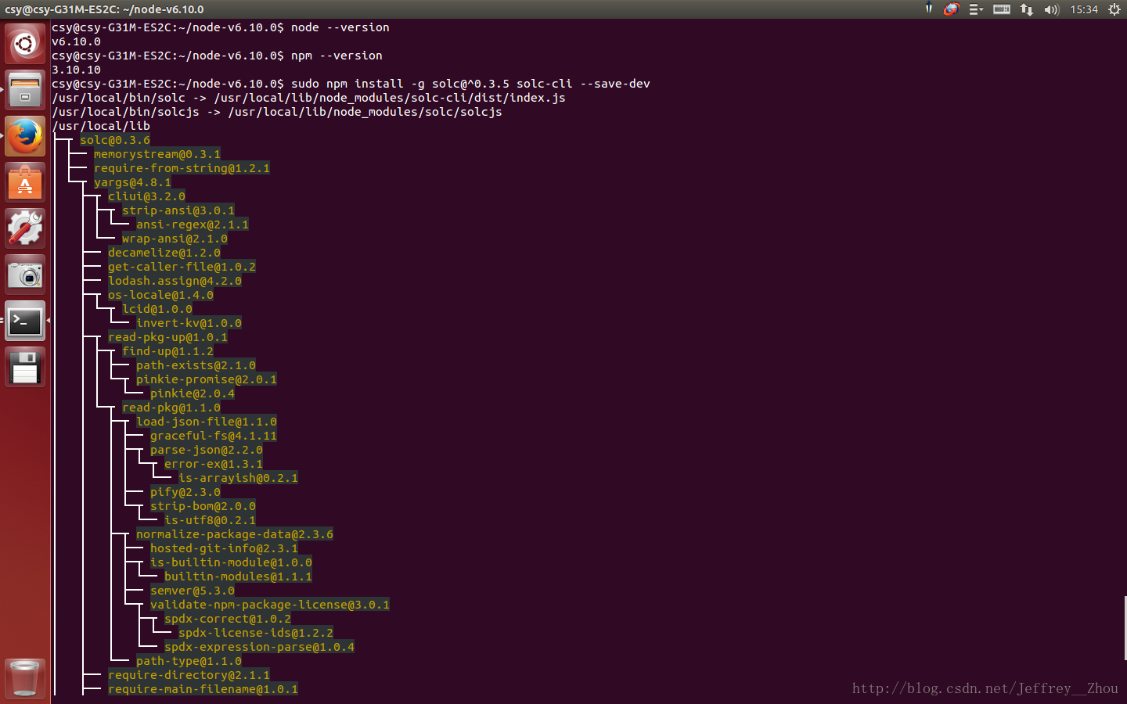The height and width of the screenshot is (704, 1127).
Task: Focus the Terminal launcher icon
Action: [x=25, y=320]
